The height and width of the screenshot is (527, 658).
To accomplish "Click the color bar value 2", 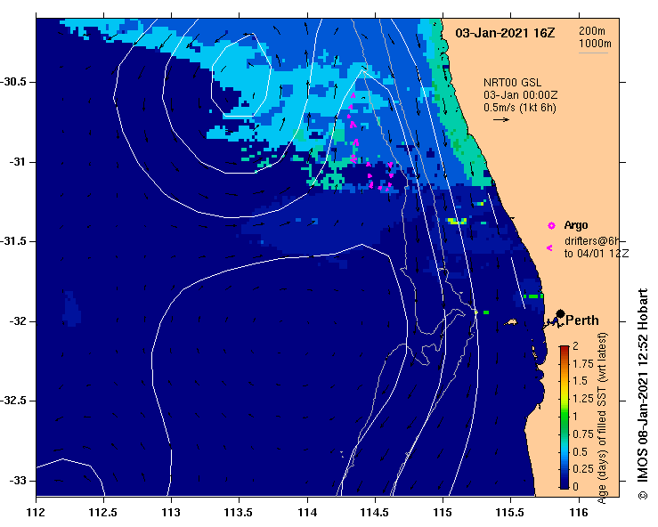I will click(575, 345).
